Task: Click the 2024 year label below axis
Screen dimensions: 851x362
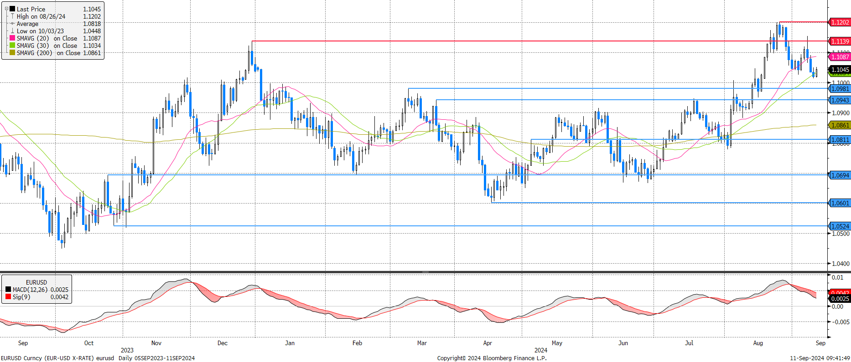Action: click(541, 350)
